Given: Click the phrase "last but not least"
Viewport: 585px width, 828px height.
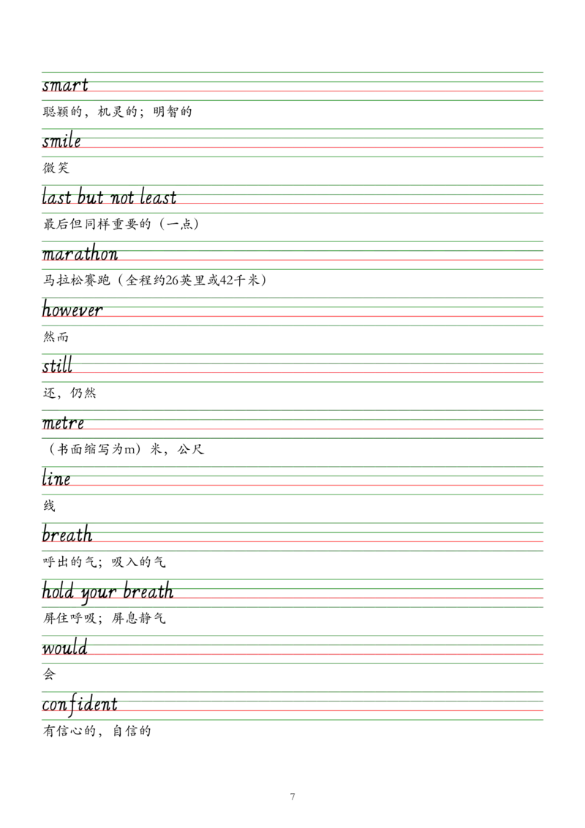Looking at the screenshot, I should pos(108,197).
